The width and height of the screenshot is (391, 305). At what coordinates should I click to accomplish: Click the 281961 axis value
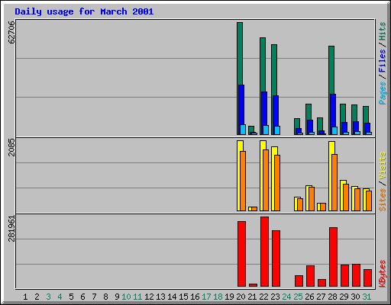(11, 229)
